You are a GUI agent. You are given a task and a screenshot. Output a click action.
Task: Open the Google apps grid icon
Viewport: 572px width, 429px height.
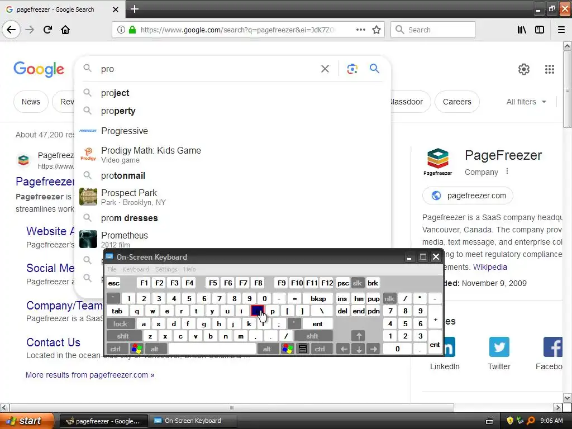(550, 69)
